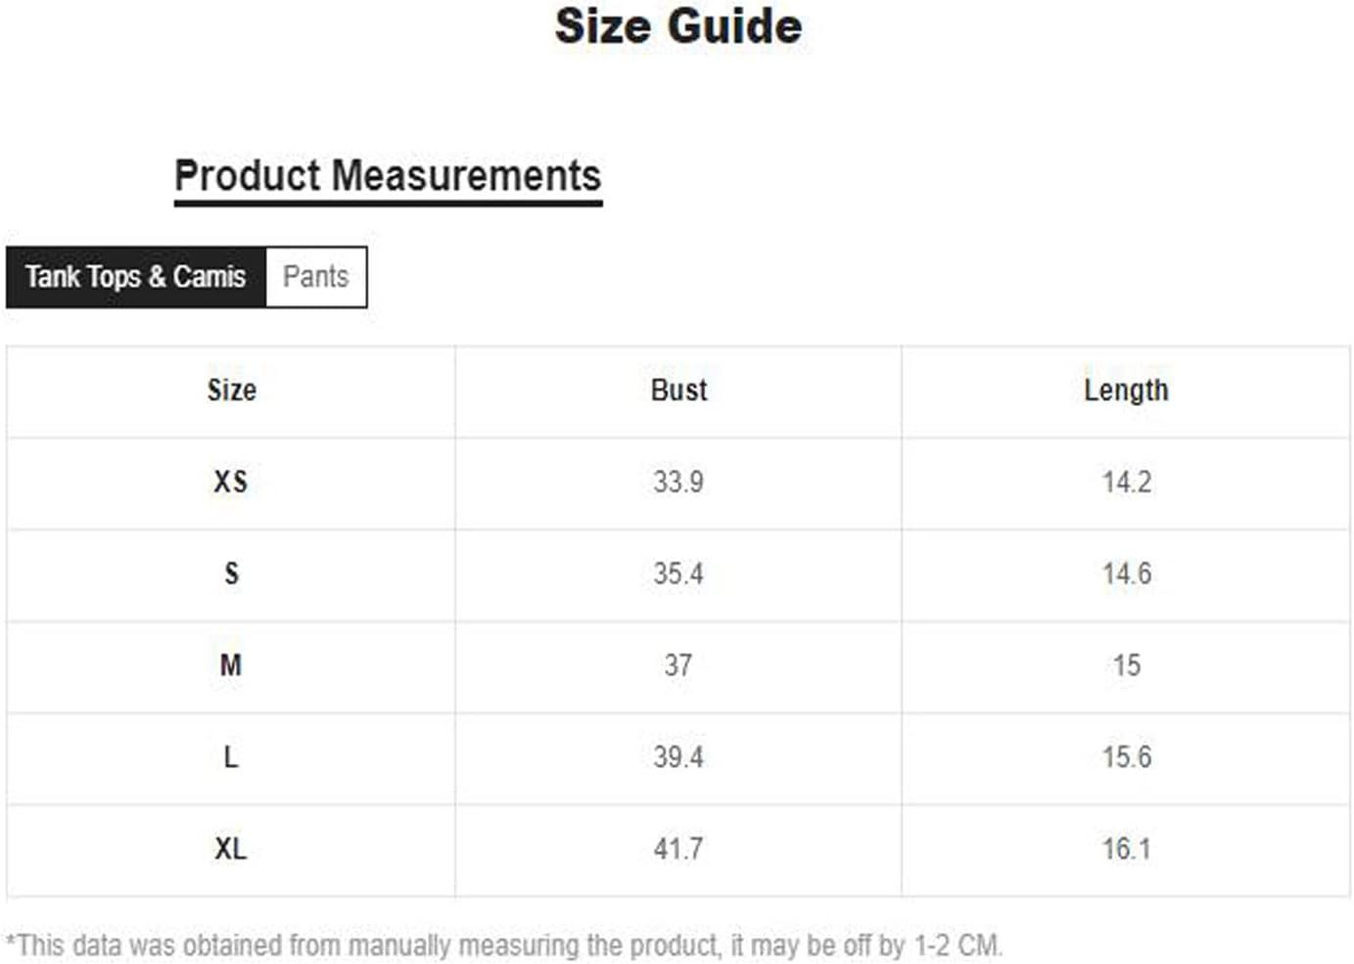The height and width of the screenshot is (964, 1354).
Task: Select the 41.7 bust value cell
Action: click(x=678, y=849)
